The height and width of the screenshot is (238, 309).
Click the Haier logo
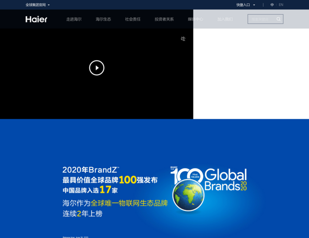point(36,20)
